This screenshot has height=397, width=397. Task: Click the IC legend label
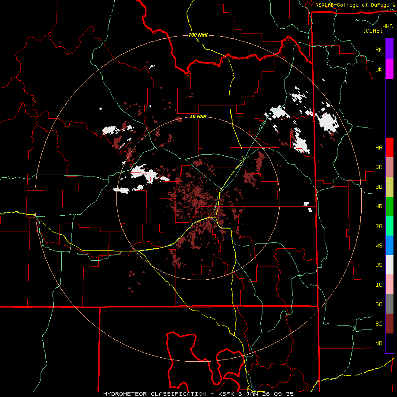tap(378, 285)
